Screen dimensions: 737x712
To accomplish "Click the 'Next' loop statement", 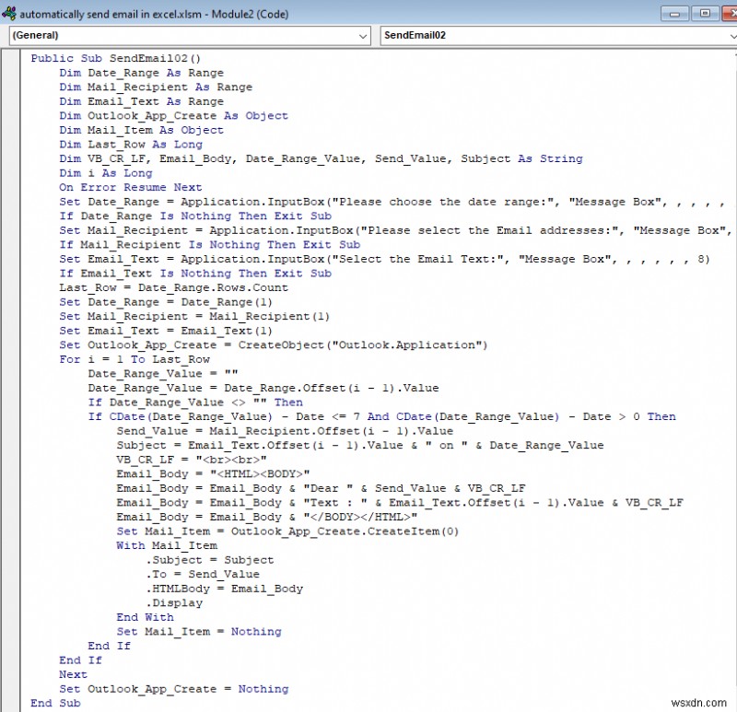I will coord(74,674).
